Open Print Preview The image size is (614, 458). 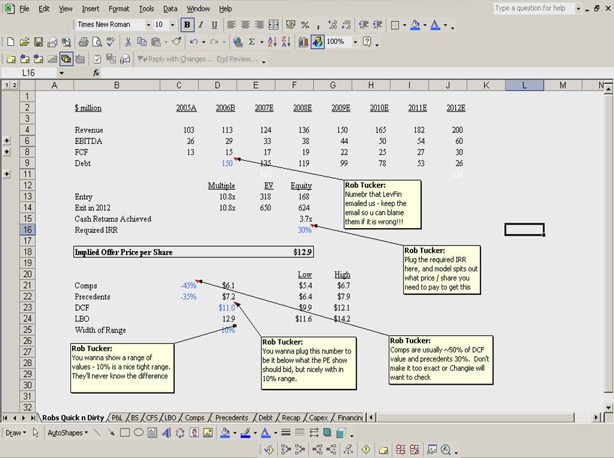(97, 42)
